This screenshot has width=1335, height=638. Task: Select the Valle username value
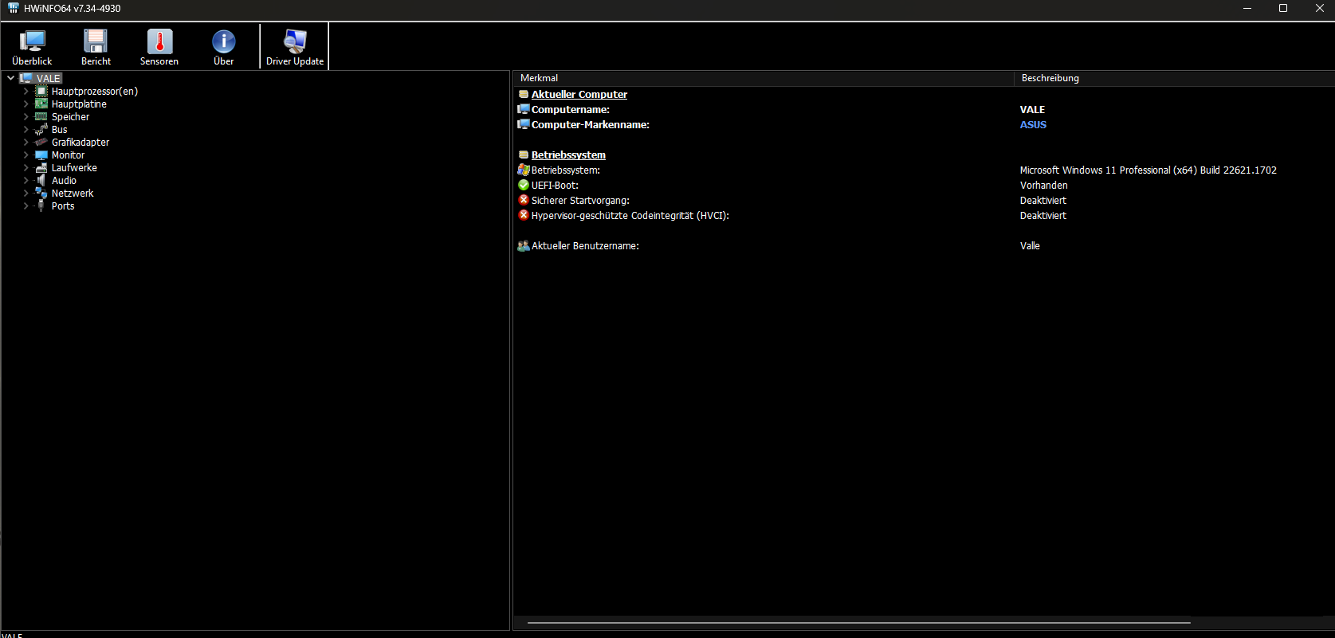pos(1030,245)
